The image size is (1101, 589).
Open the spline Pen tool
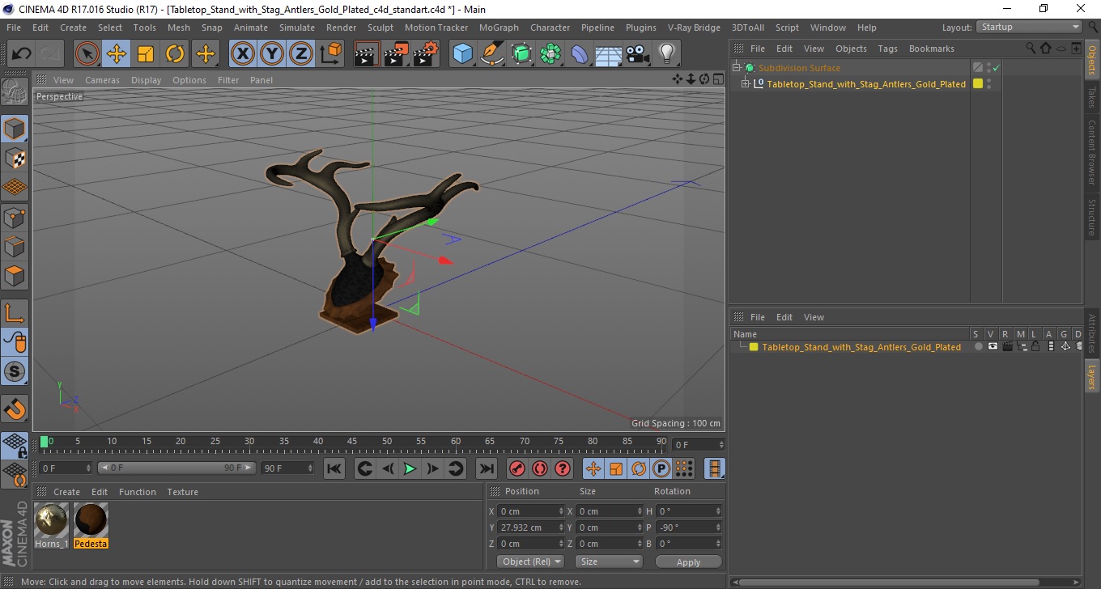(491, 54)
